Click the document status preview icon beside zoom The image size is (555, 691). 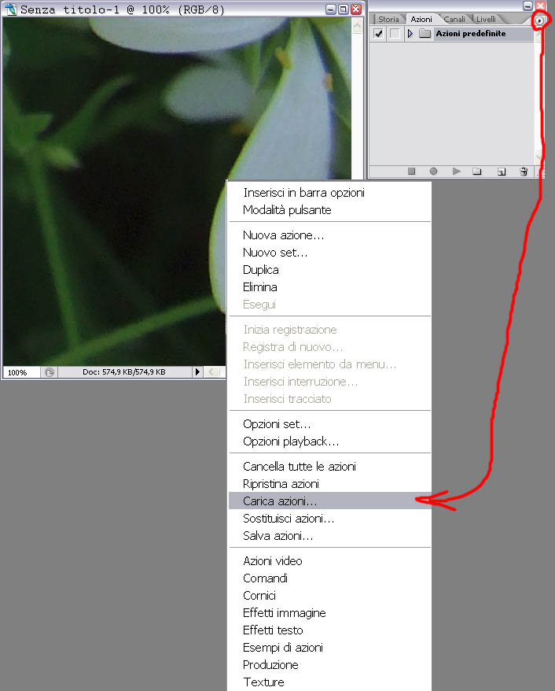tap(50, 372)
